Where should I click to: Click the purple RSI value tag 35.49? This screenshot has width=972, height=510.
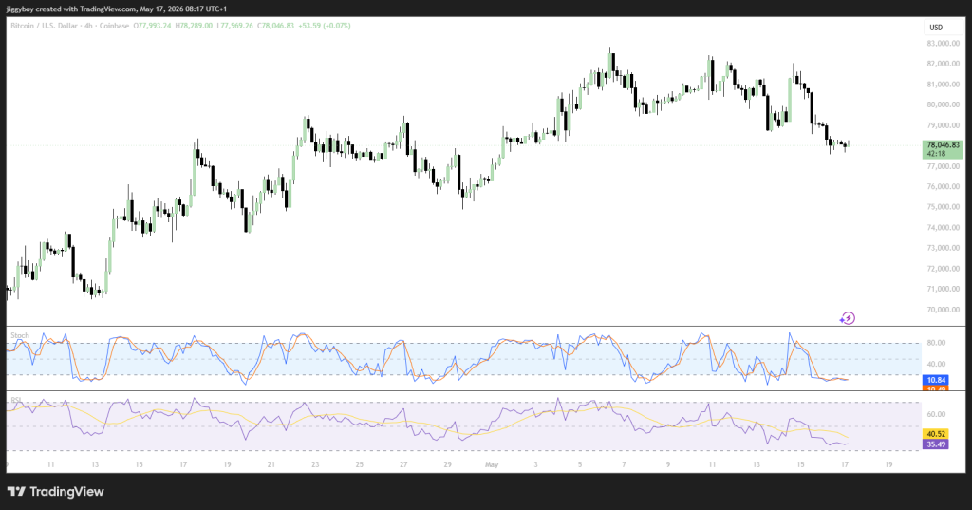click(x=935, y=444)
